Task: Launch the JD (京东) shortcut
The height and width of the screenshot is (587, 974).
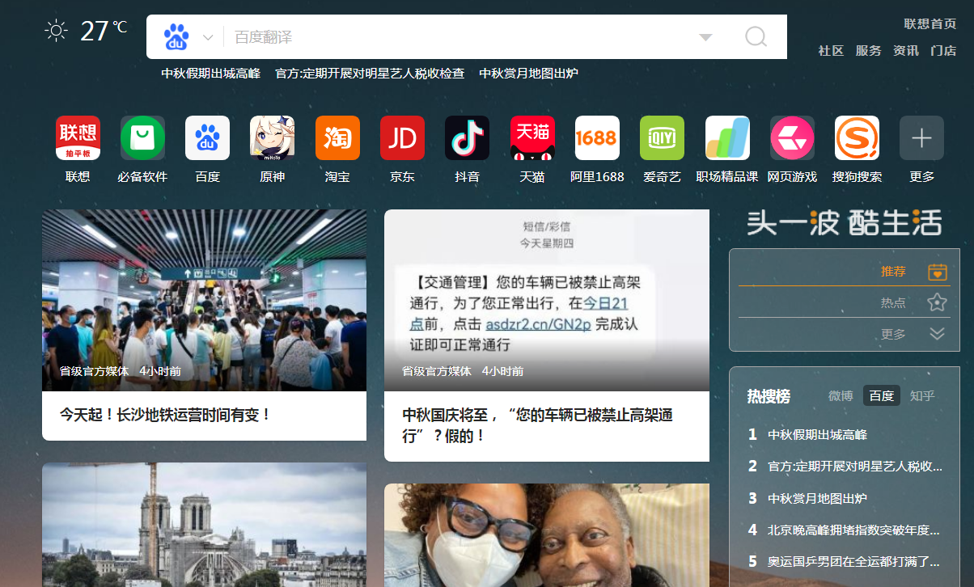Action: click(402, 138)
